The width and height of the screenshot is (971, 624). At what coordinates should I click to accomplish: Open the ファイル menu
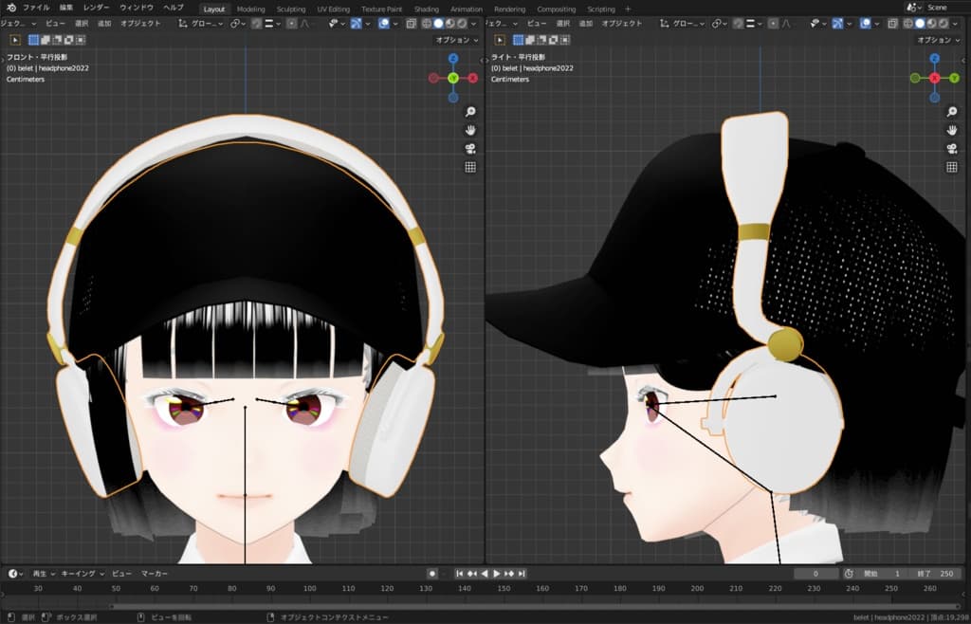[x=36, y=8]
